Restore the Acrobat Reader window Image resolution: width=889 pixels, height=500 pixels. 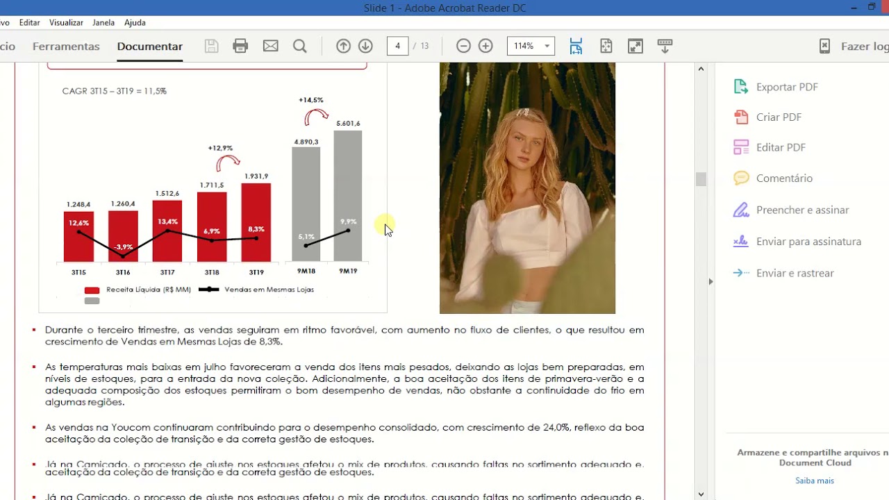(x=872, y=8)
